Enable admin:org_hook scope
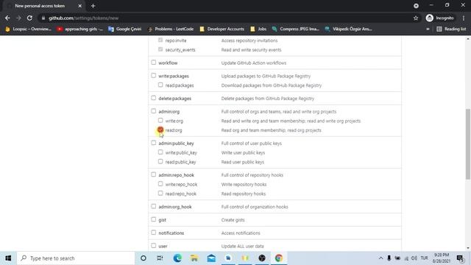The width and height of the screenshot is (471, 265). click(x=154, y=206)
